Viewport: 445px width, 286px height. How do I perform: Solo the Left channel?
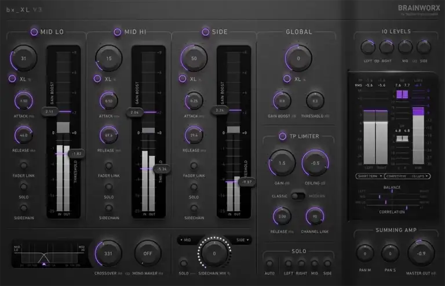point(289,263)
